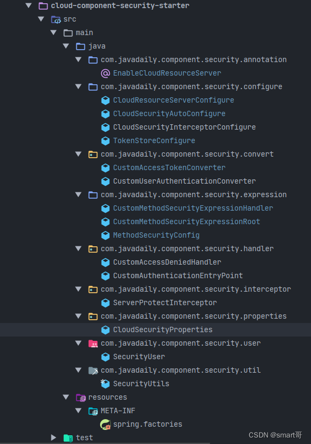Collapse the security.properties package arrow
311x444 pixels.
(78, 316)
